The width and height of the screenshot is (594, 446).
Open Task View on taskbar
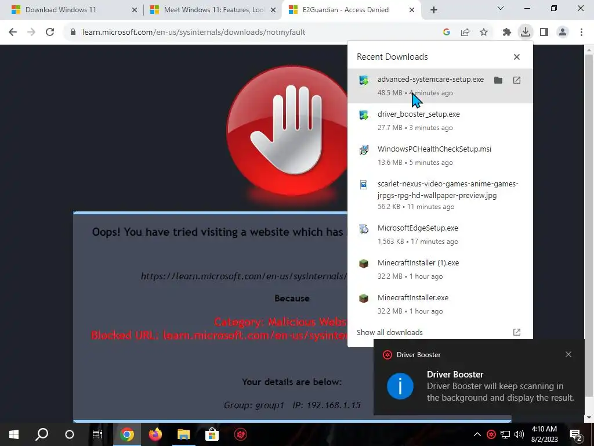pos(97,434)
